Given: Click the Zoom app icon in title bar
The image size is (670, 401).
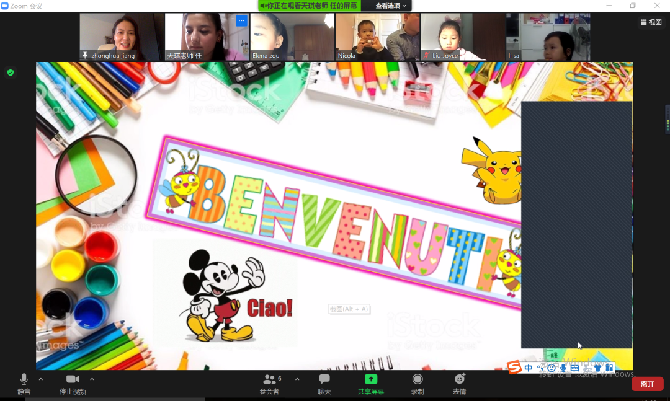Looking at the screenshot, I should 5,6.
